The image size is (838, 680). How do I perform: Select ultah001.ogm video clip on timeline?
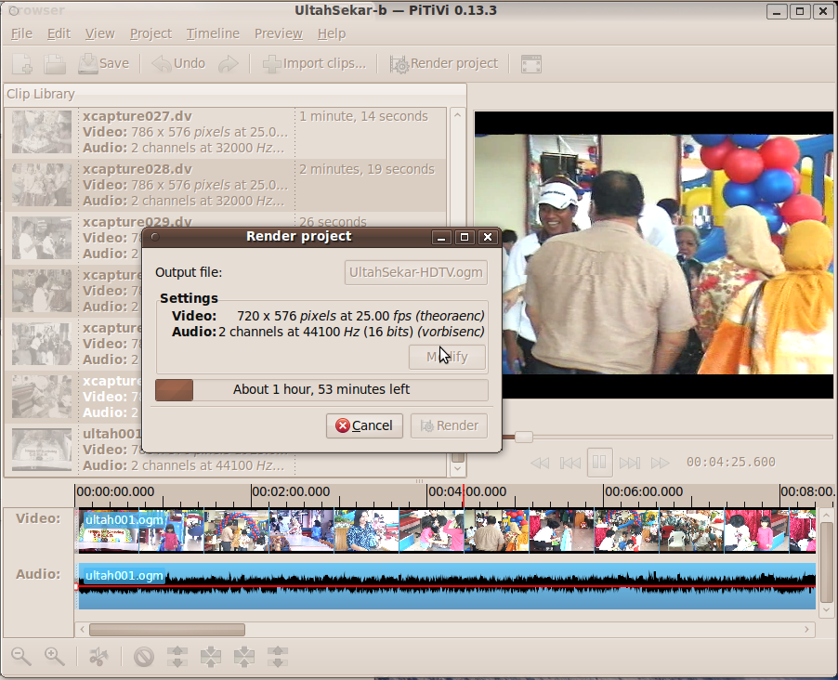tap(447, 530)
